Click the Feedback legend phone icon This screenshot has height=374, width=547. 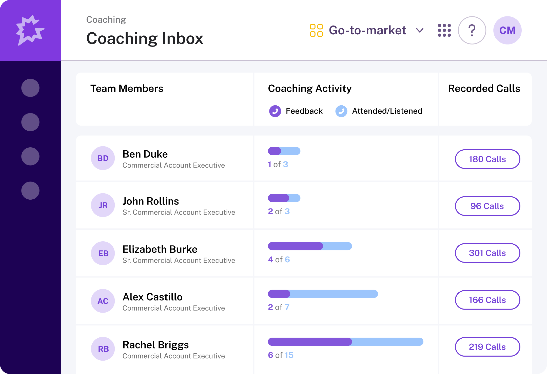pyautogui.click(x=275, y=111)
